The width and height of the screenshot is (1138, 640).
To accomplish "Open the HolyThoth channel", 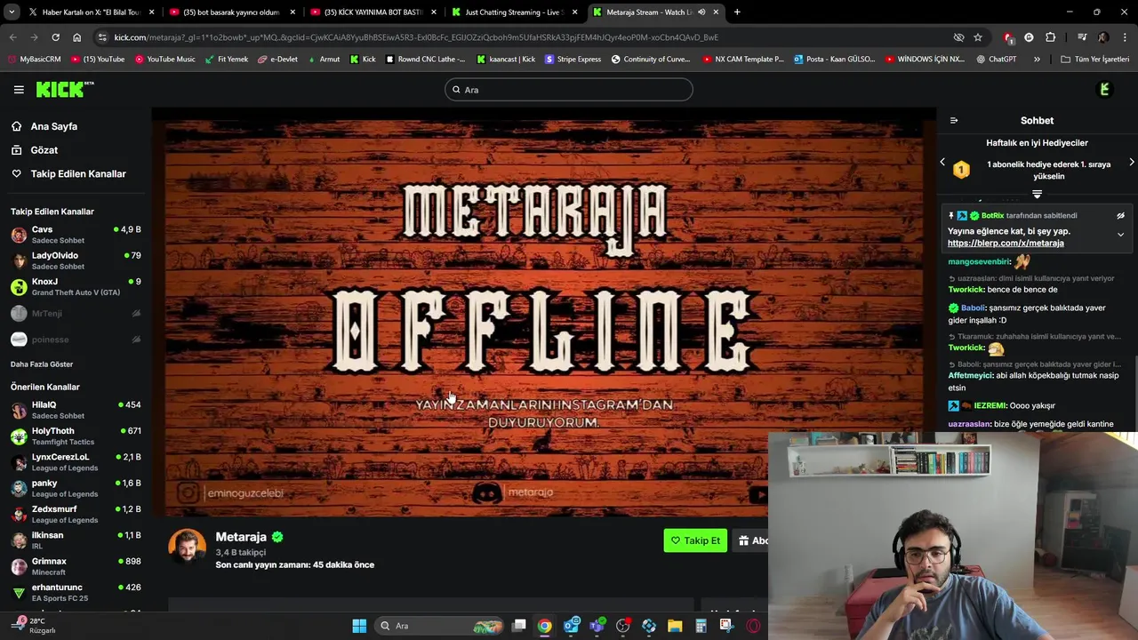I will (x=76, y=436).
